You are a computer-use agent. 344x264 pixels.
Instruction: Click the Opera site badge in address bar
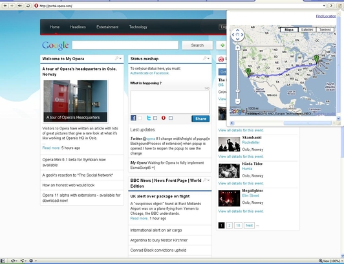pyautogui.click(x=36, y=6)
